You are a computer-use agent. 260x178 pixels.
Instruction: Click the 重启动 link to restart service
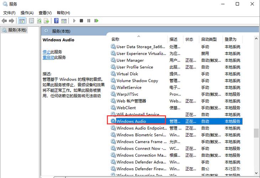pos(48,57)
